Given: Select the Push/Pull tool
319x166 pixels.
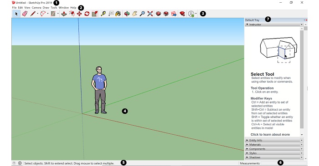Looking at the screenshot, I should point(64,14).
